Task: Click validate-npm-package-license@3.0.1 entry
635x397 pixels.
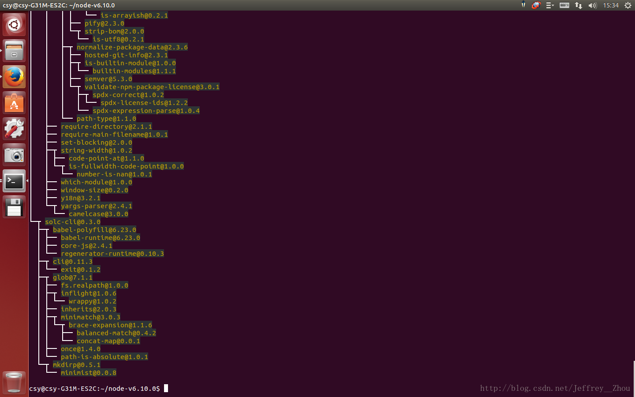Action: tap(152, 87)
